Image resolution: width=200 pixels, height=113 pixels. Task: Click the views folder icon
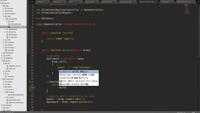[6, 87]
